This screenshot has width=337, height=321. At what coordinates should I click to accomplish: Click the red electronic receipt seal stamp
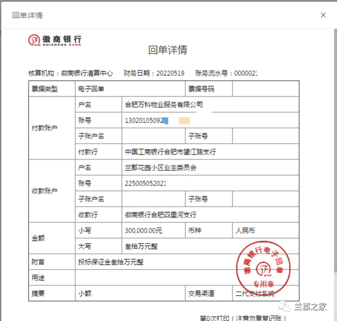coord(263,269)
